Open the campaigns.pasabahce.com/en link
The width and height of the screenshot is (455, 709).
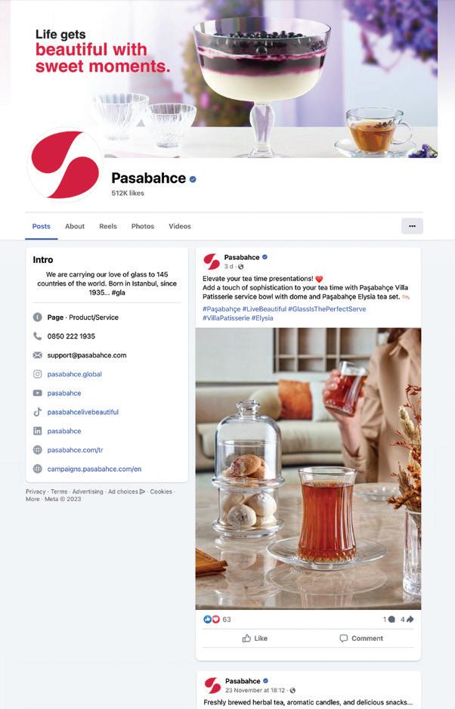click(x=94, y=469)
